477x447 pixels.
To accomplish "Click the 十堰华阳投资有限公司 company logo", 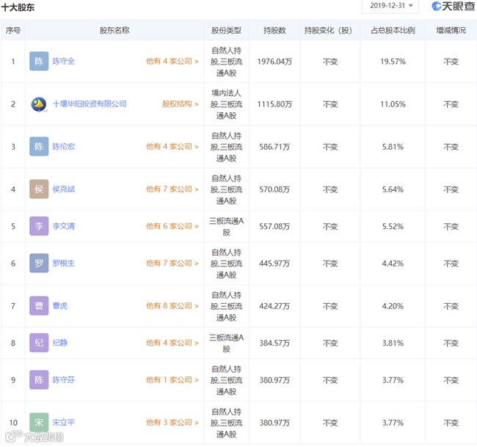I will 39,104.
